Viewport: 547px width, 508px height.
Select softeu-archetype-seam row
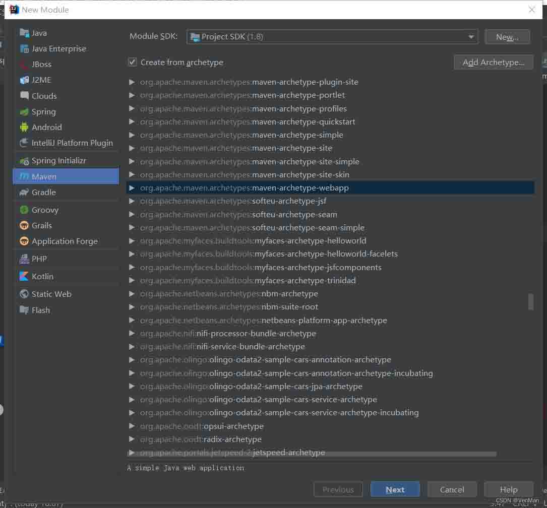(x=330, y=214)
